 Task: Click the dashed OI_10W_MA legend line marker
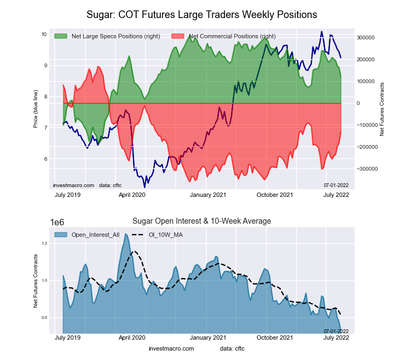pos(138,235)
